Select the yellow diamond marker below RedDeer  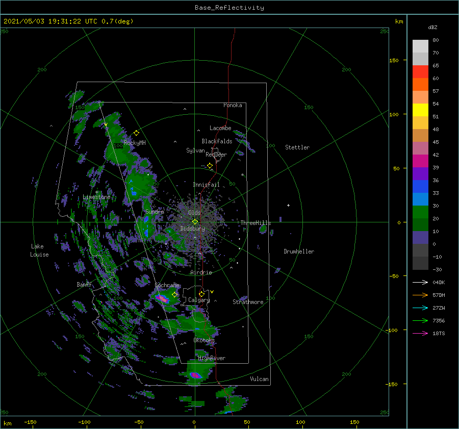pyautogui.click(x=210, y=166)
